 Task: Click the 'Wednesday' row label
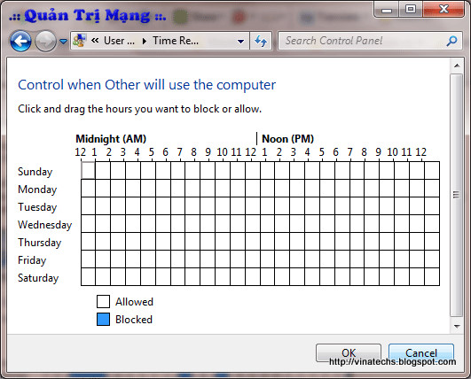point(44,225)
